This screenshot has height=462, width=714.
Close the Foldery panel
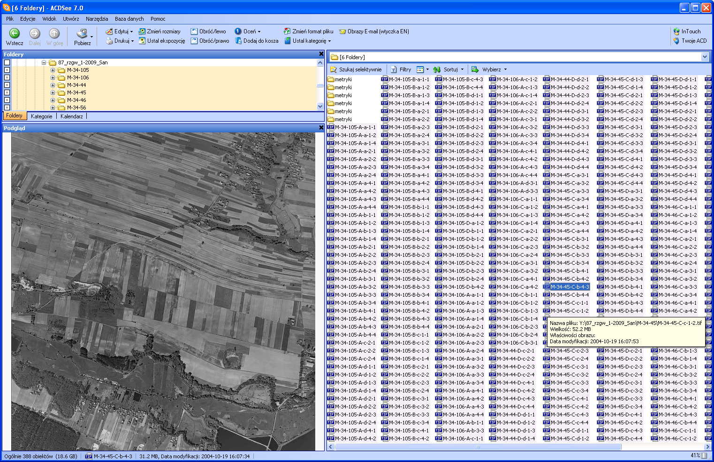click(x=321, y=54)
